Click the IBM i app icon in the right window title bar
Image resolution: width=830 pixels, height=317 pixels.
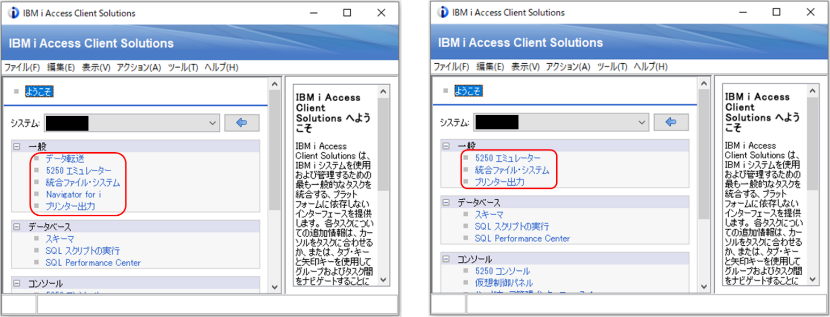pos(443,12)
